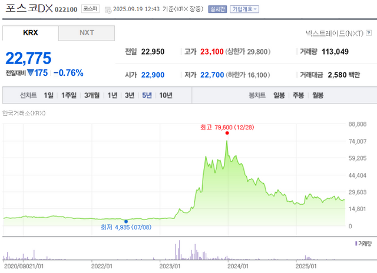This screenshot has height=273, width=377.
Task: Choose the 3개월 chart period
Action: click(x=91, y=95)
